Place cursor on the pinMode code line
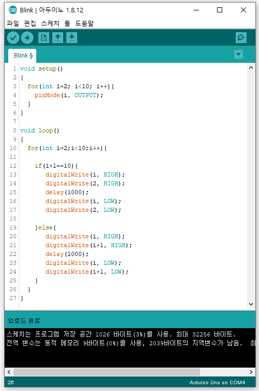 (69, 95)
